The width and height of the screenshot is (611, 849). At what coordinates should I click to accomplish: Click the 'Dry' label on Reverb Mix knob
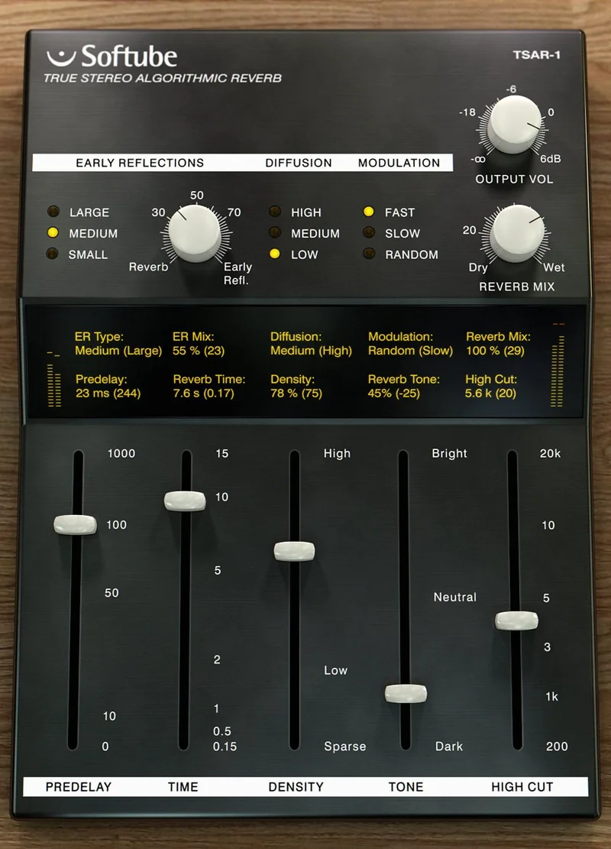tap(478, 267)
